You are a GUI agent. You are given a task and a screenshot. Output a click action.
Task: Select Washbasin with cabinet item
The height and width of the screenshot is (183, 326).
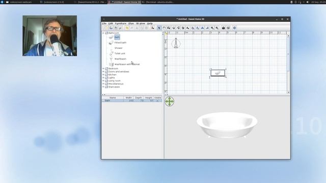(127, 65)
